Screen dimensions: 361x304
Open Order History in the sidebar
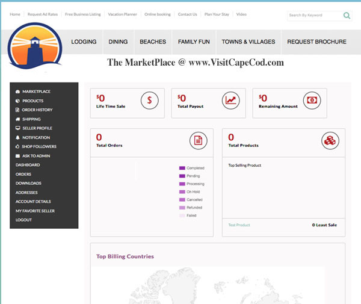37,110
